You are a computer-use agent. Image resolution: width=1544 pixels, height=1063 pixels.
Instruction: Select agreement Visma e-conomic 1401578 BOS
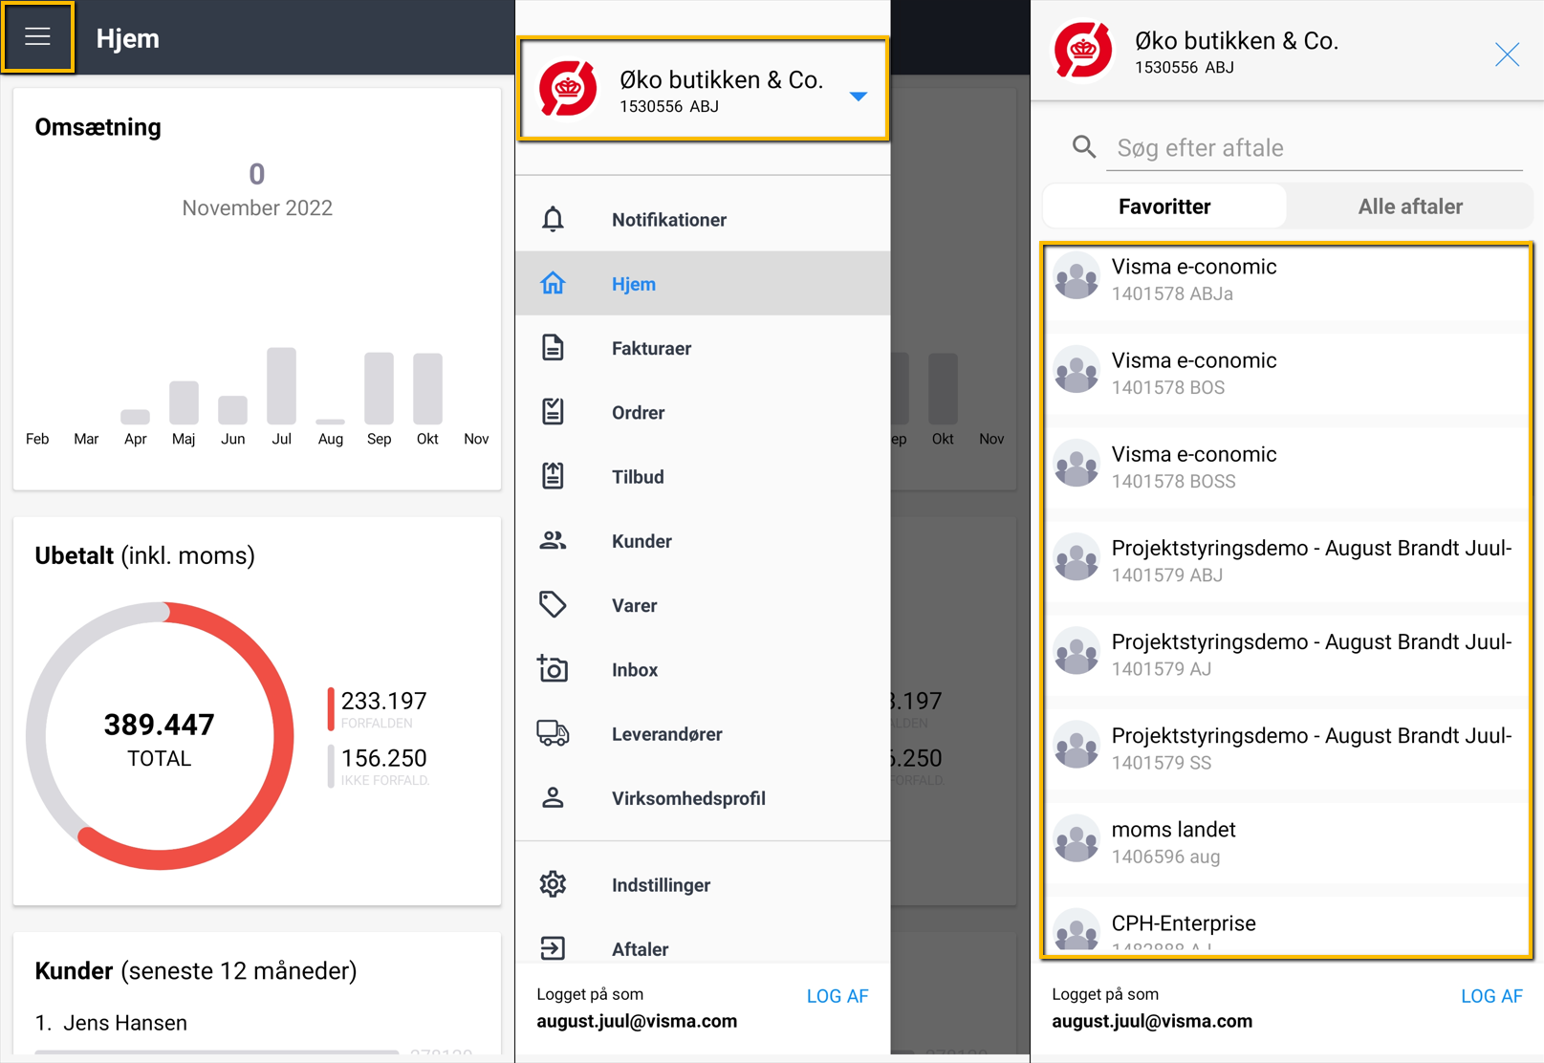[x=1287, y=373]
